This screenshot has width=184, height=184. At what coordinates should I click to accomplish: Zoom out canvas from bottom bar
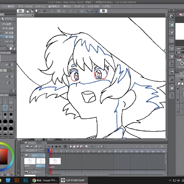(36, 140)
